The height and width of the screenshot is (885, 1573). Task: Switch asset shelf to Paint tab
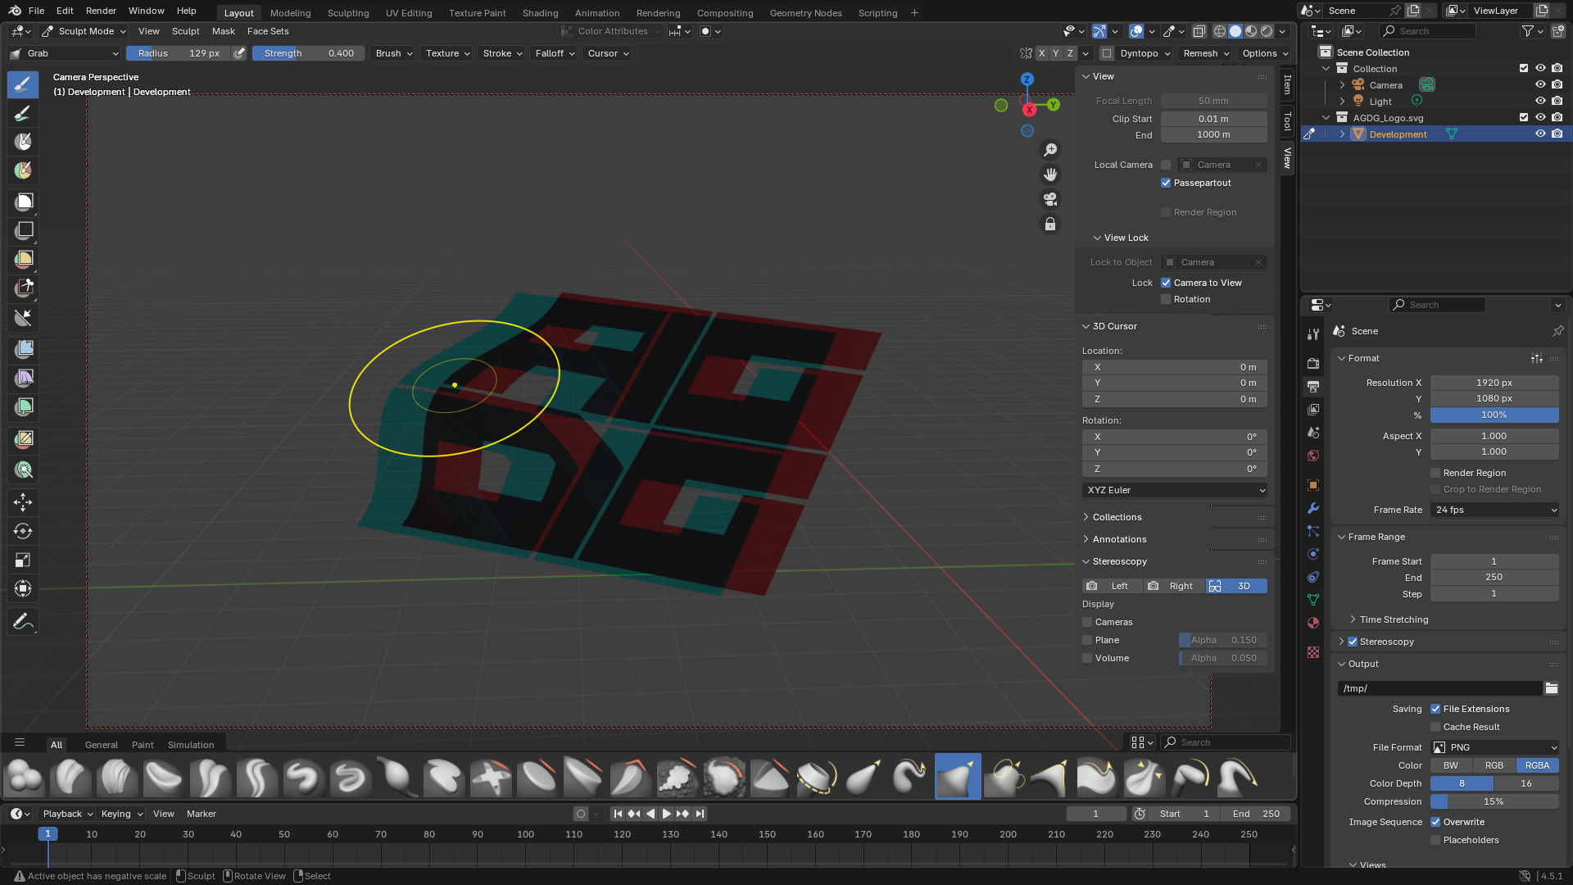tap(143, 745)
